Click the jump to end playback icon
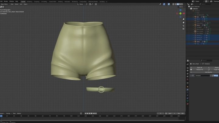219x123 pixels. click(96, 113)
